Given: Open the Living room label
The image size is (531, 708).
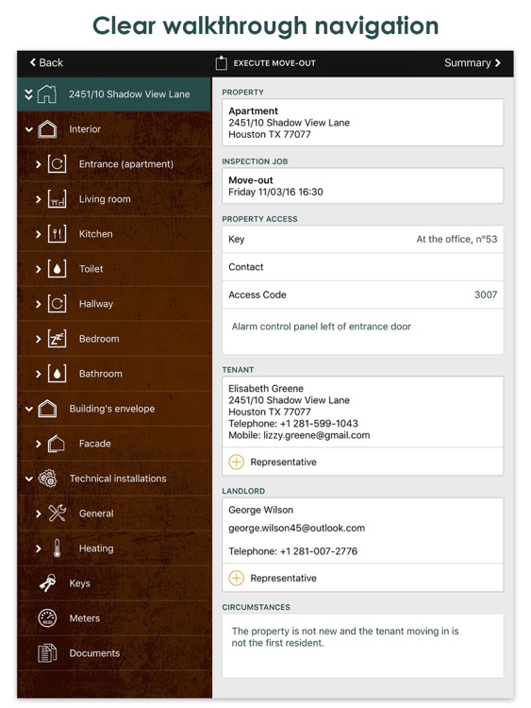Looking at the screenshot, I should tap(105, 199).
